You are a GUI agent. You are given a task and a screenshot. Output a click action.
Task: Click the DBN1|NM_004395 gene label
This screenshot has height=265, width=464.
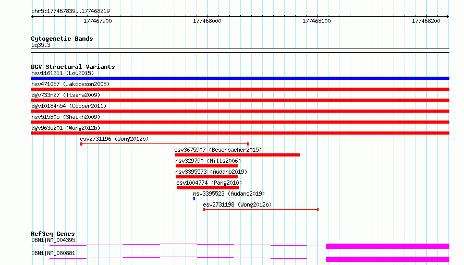53,240
